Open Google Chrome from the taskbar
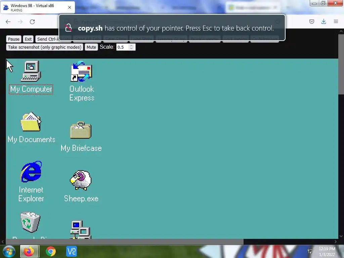 (51, 251)
